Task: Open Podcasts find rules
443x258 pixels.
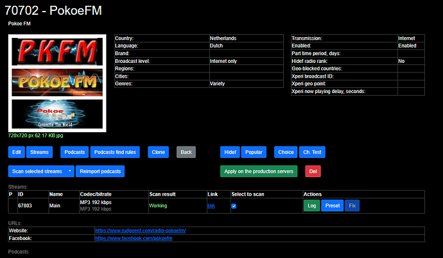Action: (x=115, y=152)
